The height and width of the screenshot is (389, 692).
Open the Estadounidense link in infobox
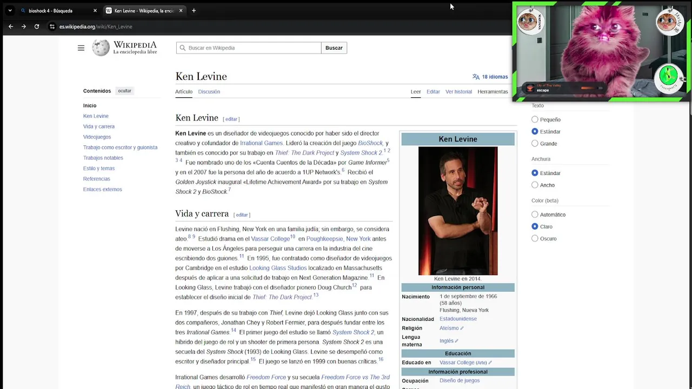pyautogui.click(x=458, y=319)
